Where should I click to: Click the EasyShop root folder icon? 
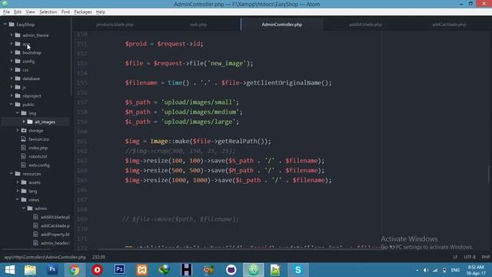tap(12, 24)
